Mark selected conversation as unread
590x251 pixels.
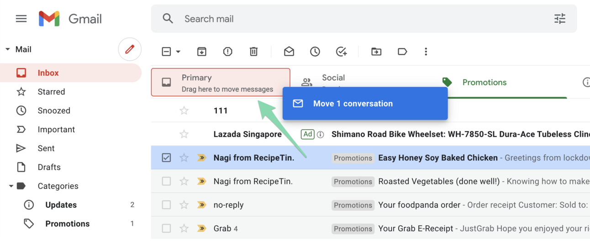(289, 52)
